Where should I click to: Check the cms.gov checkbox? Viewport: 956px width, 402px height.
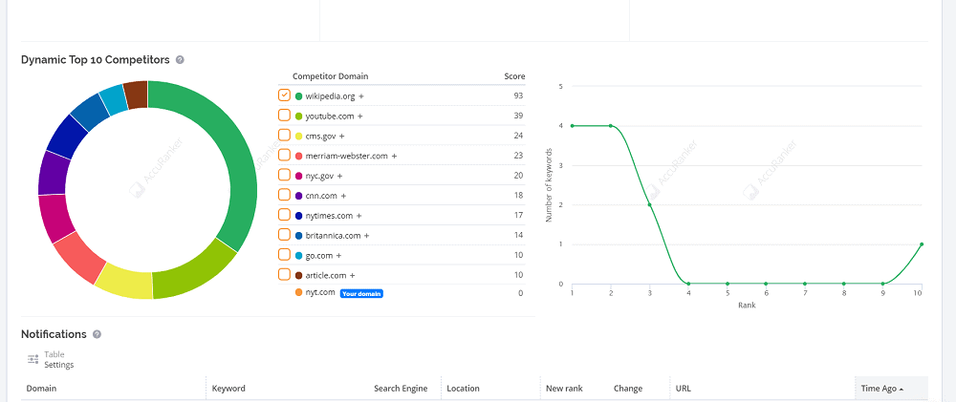pos(284,135)
